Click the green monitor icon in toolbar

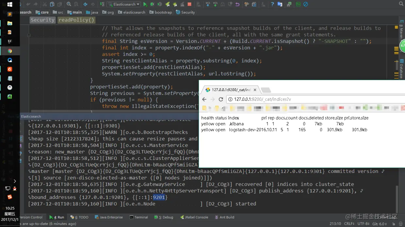298,4
